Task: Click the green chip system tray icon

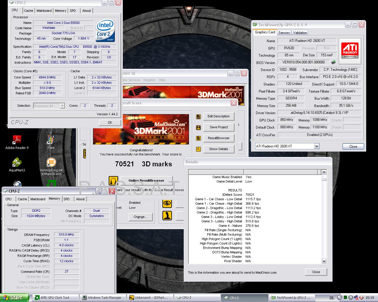Action: click(x=345, y=298)
